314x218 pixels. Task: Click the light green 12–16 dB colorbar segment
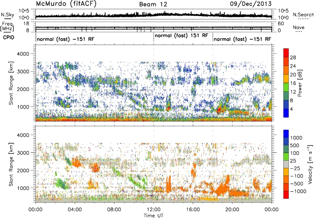click(x=286, y=87)
